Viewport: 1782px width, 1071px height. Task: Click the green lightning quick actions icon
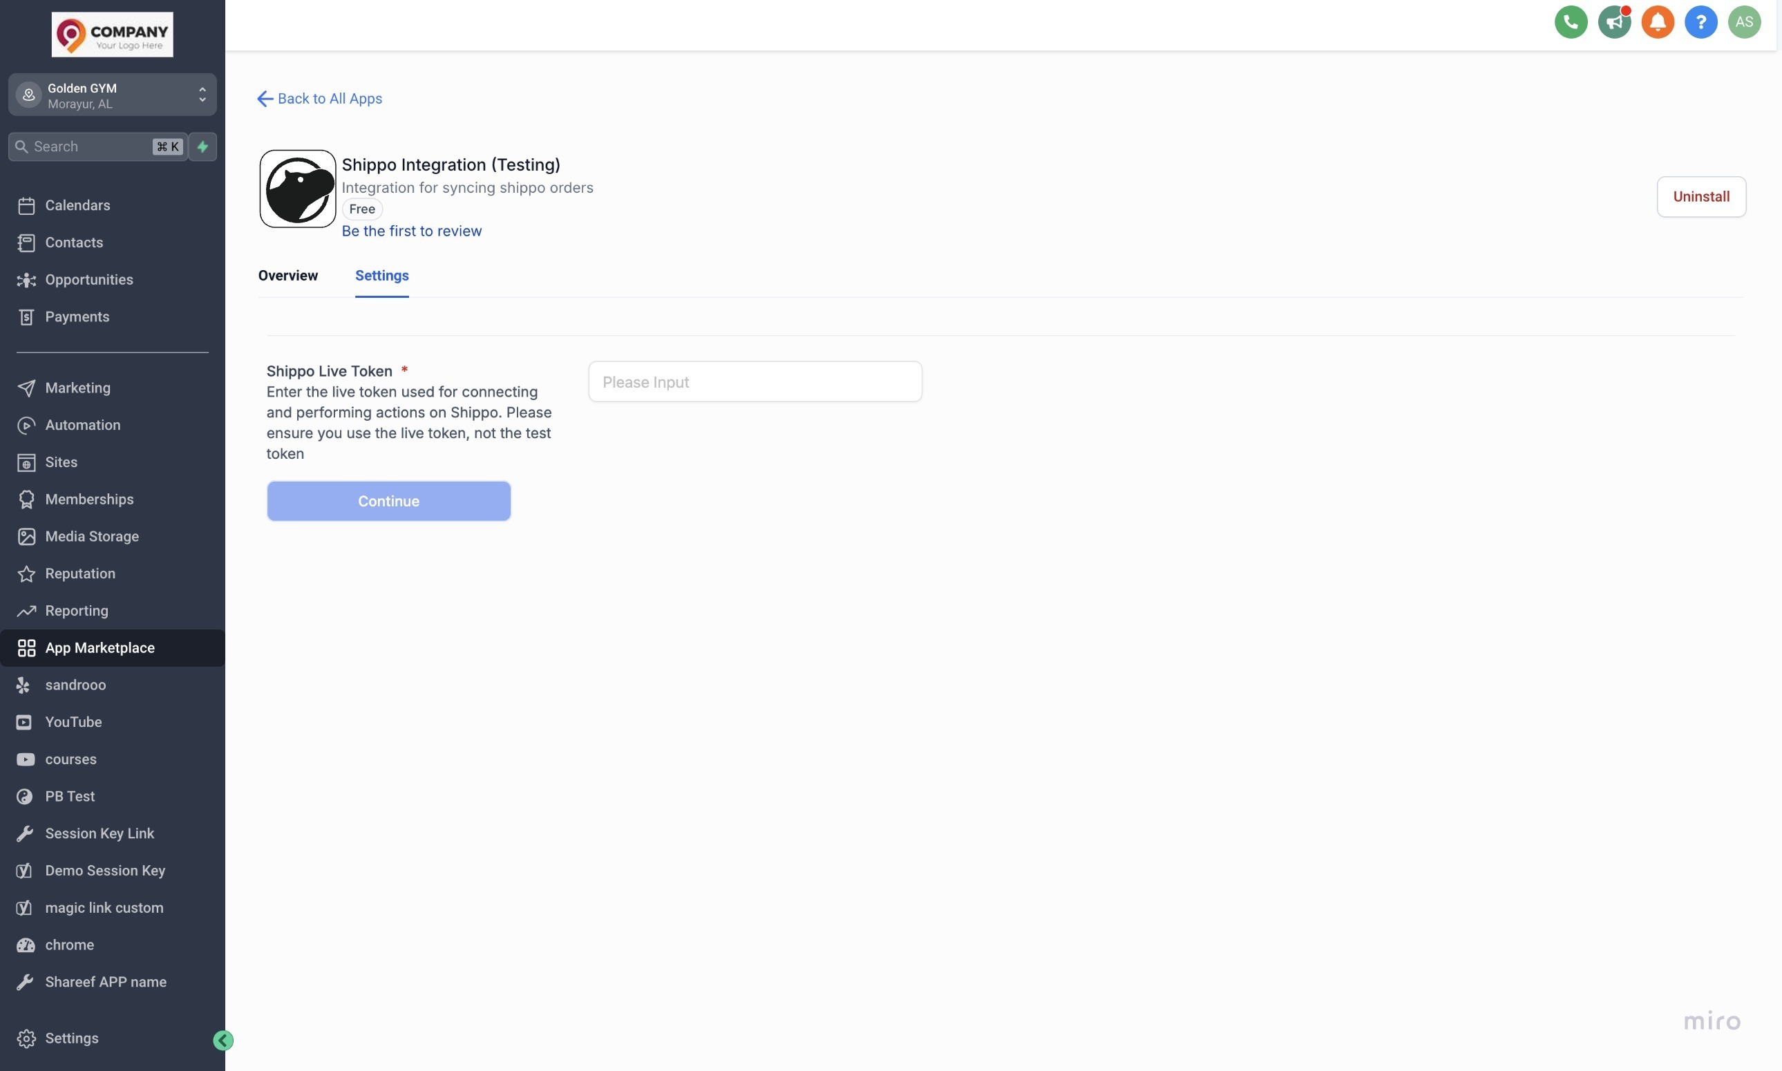202,146
